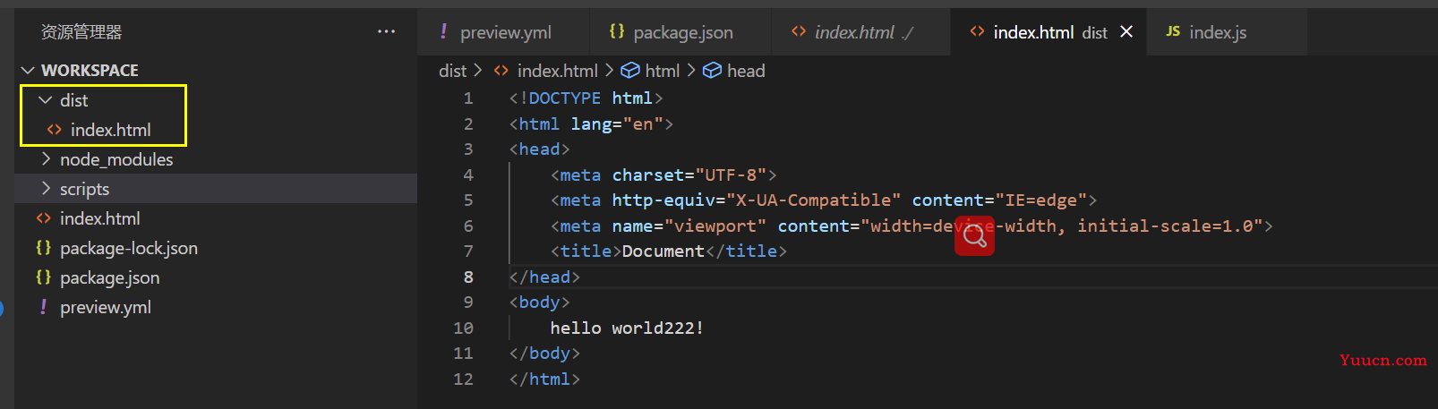Click line number 8 in gutter
Screen dimensions: 1438x409
coord(468,277)
